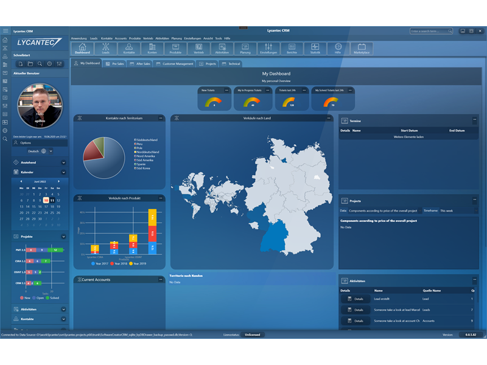Click the Solved legend swatch under Projekte
Image resolution: width=487 pixels, height=365 pixels.
point(47,298)
